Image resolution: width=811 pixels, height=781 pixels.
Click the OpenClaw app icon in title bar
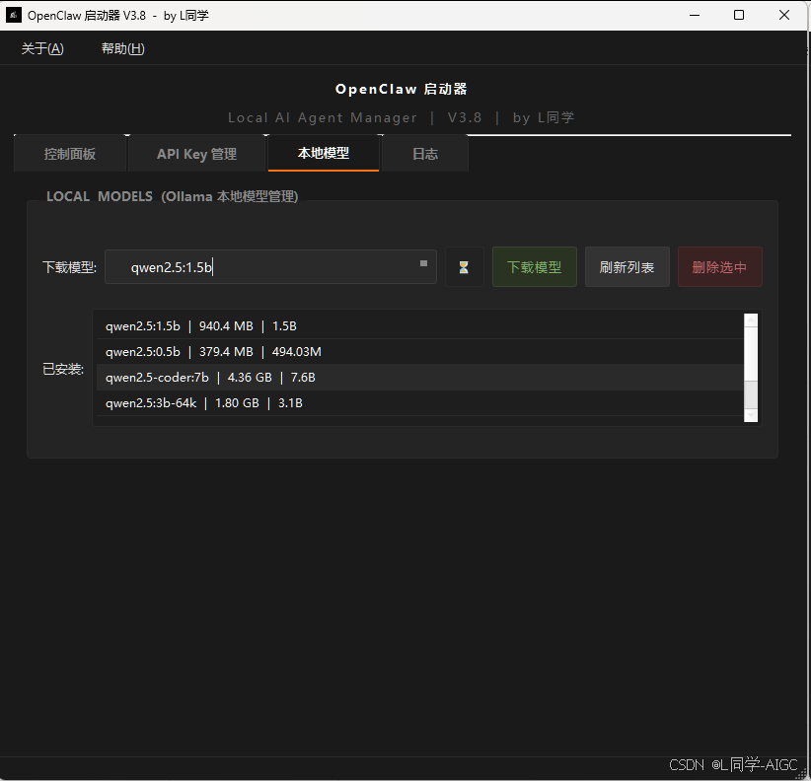13,15
